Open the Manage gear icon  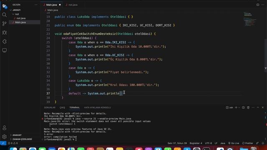coord(5,137)
